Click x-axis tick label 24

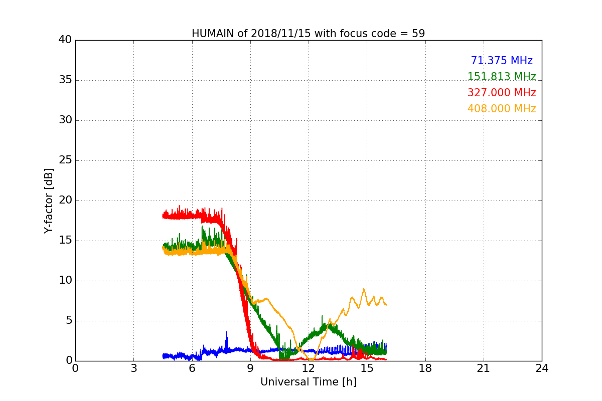point(542,368)
